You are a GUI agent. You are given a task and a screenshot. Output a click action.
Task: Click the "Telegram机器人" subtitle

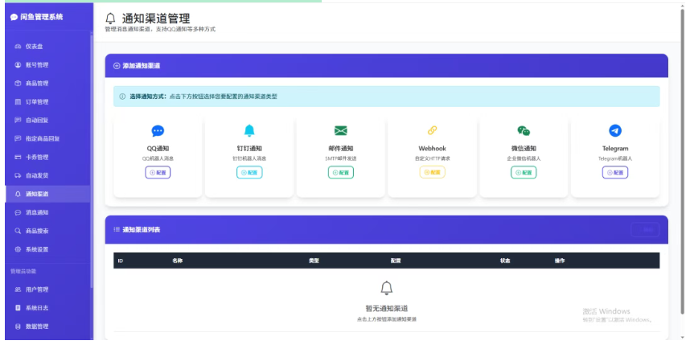pyautogui.click(x=615, y=158)
